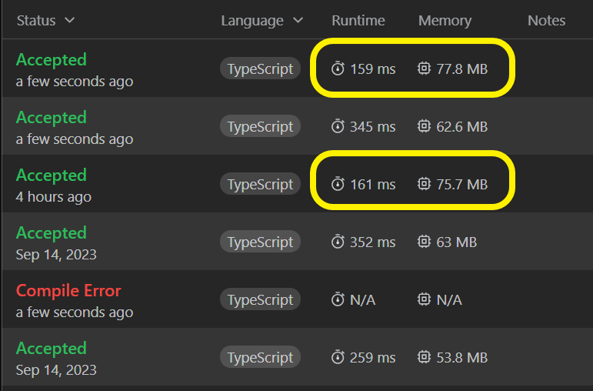Image resolution: width=593 pixels, height=391 pixels.
Task: Select the 63 MB memory value
Action: (x=457, y=242)
